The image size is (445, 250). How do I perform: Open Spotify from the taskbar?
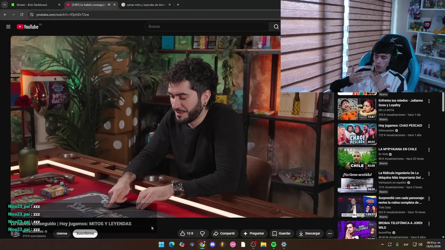point(274,244)
